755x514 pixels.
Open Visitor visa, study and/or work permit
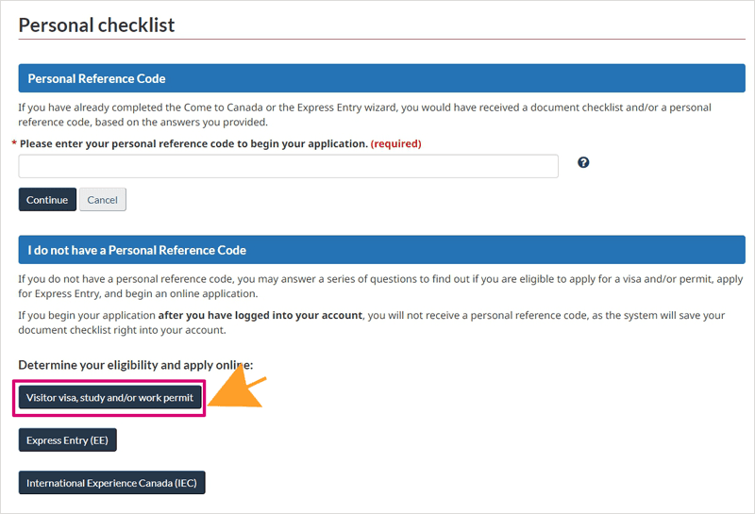click(109, 398)
